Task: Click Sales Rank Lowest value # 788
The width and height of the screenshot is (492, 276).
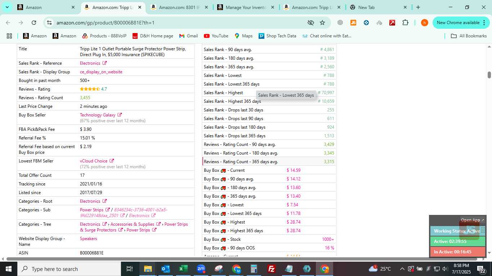Action: tap(329, 75)
